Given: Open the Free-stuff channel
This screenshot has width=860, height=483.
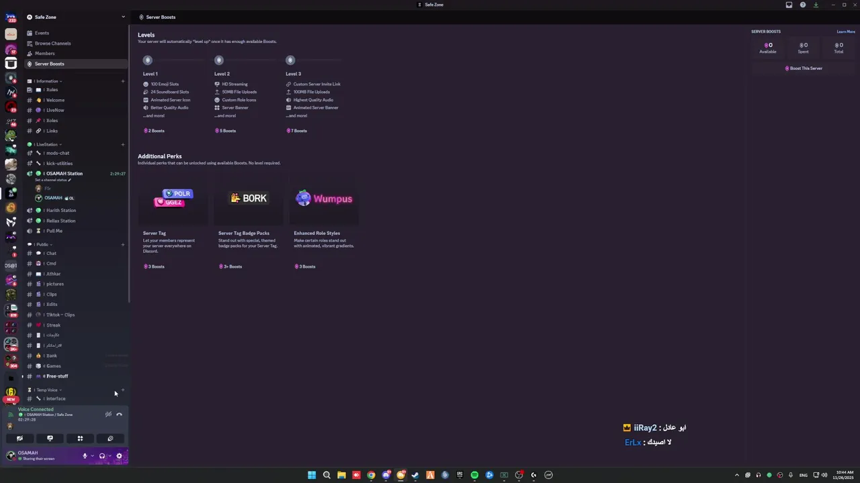Looking at the screenshot, I should [76, 376].
